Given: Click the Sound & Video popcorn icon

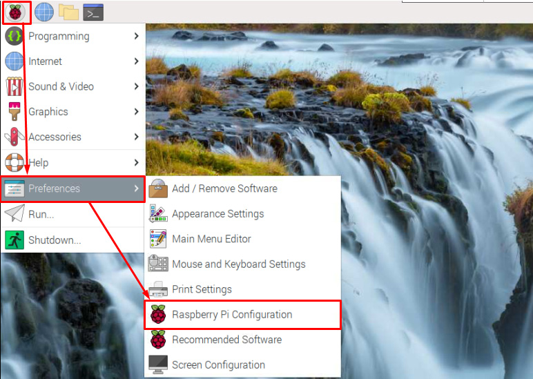Looking at the screenshot, I should [x=14, y=86].
